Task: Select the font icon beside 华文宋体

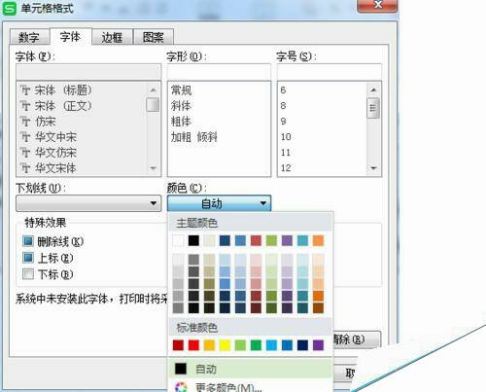Action: (x=25, y=168)
